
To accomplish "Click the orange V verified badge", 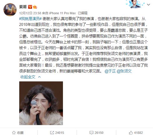I will [30, 7].
